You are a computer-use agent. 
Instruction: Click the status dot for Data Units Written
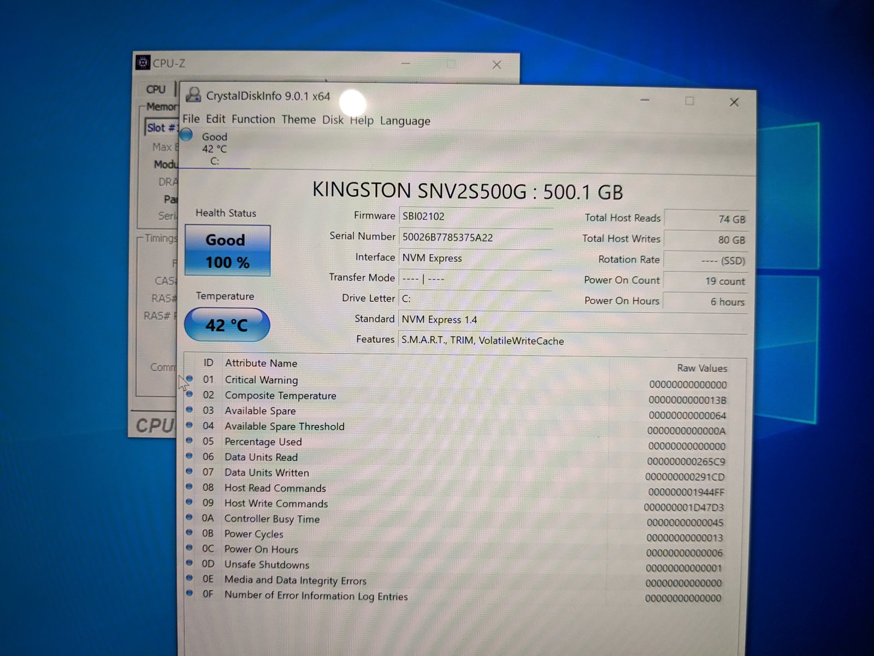pyautogui.click(x=190, y=471)
